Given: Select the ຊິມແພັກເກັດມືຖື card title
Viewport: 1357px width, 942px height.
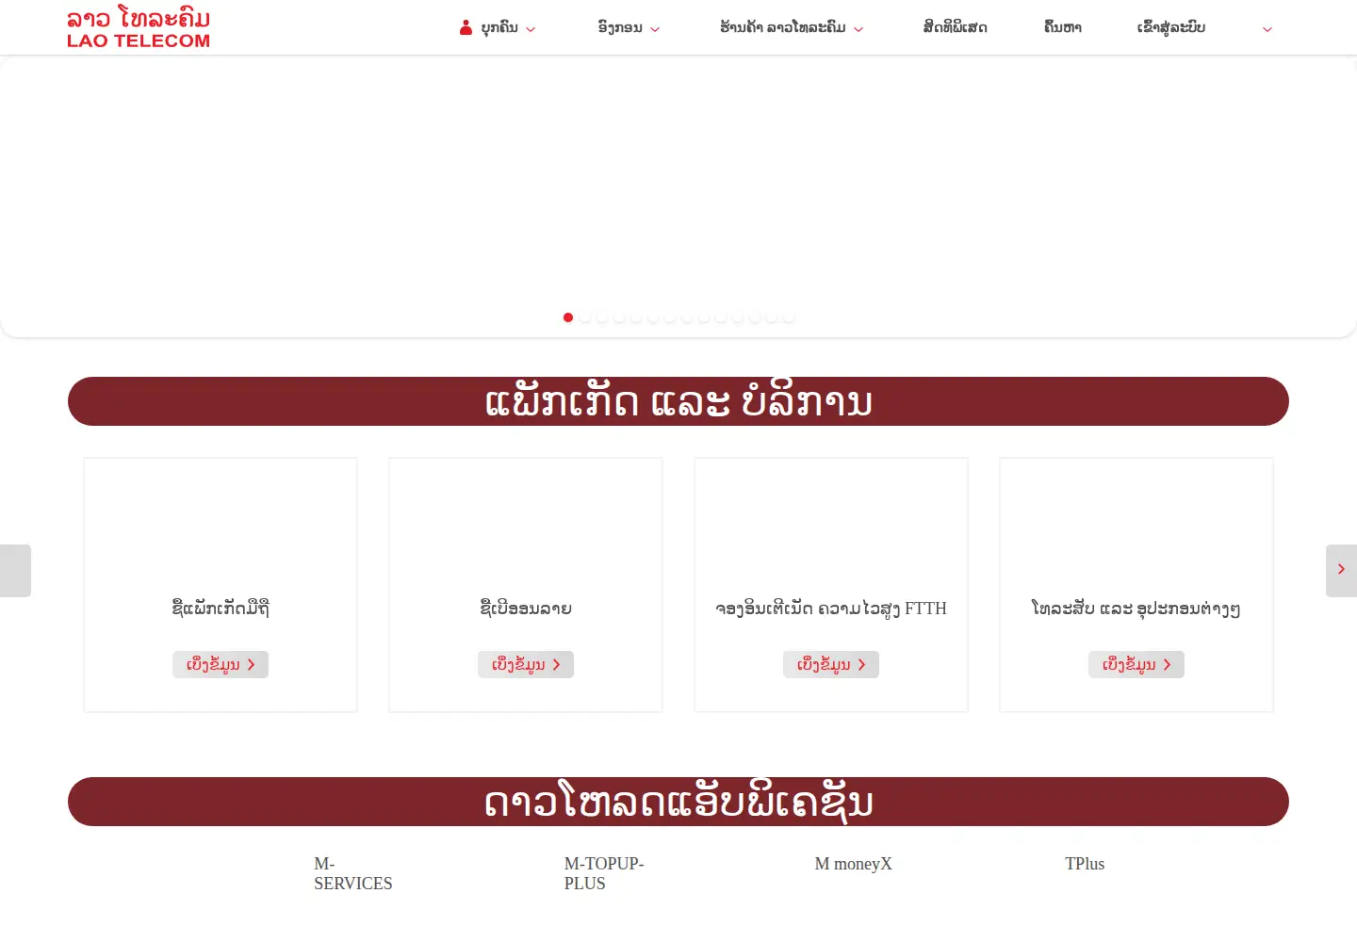Looking at the screenshot, I should [x=221, y=608].
